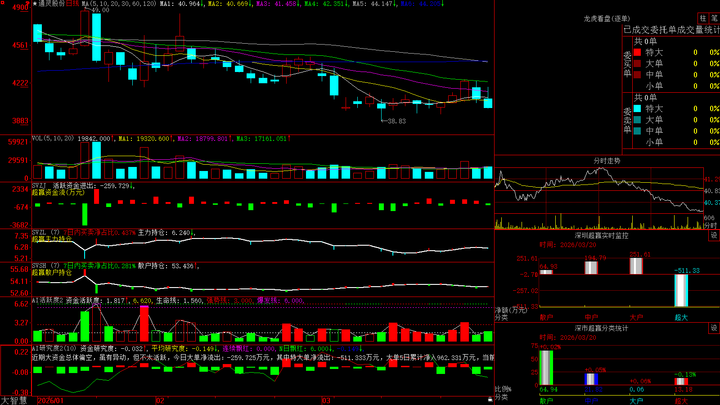Select the 分时走势 panel title
720x405 pixels.
coord(607,161)
